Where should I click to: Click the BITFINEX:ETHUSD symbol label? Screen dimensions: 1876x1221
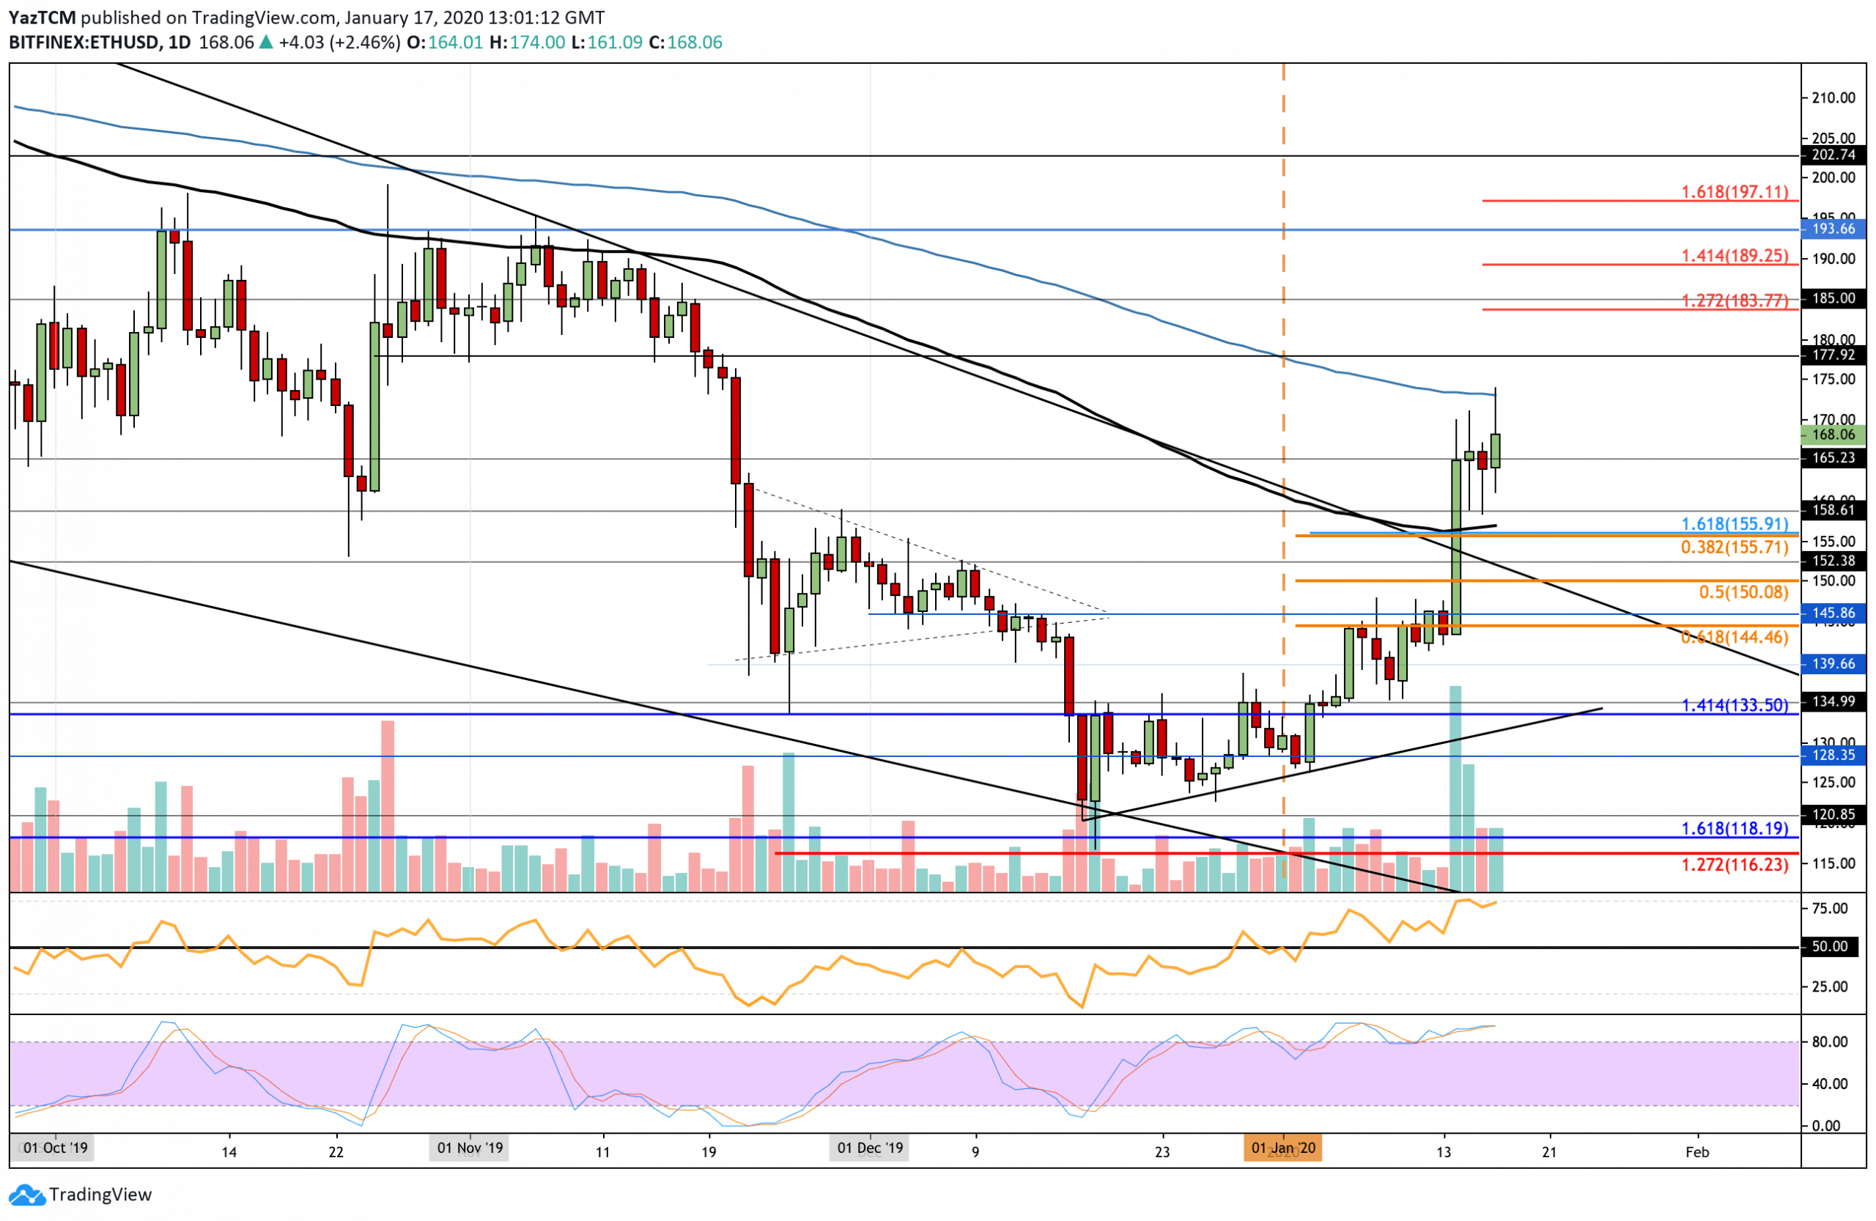coord(84,43)
